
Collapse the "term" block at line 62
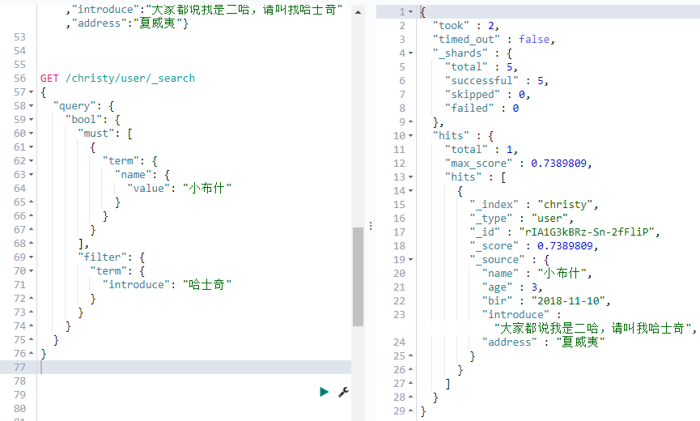click(x=32, y=161)
